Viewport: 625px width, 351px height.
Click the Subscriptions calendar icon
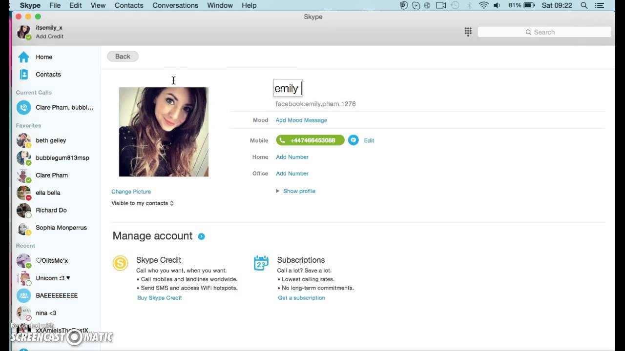[261, 263]
